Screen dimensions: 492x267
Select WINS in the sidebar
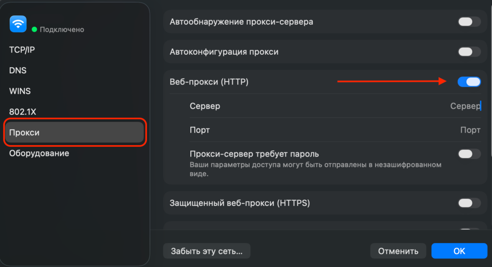[x=20, y=91]
